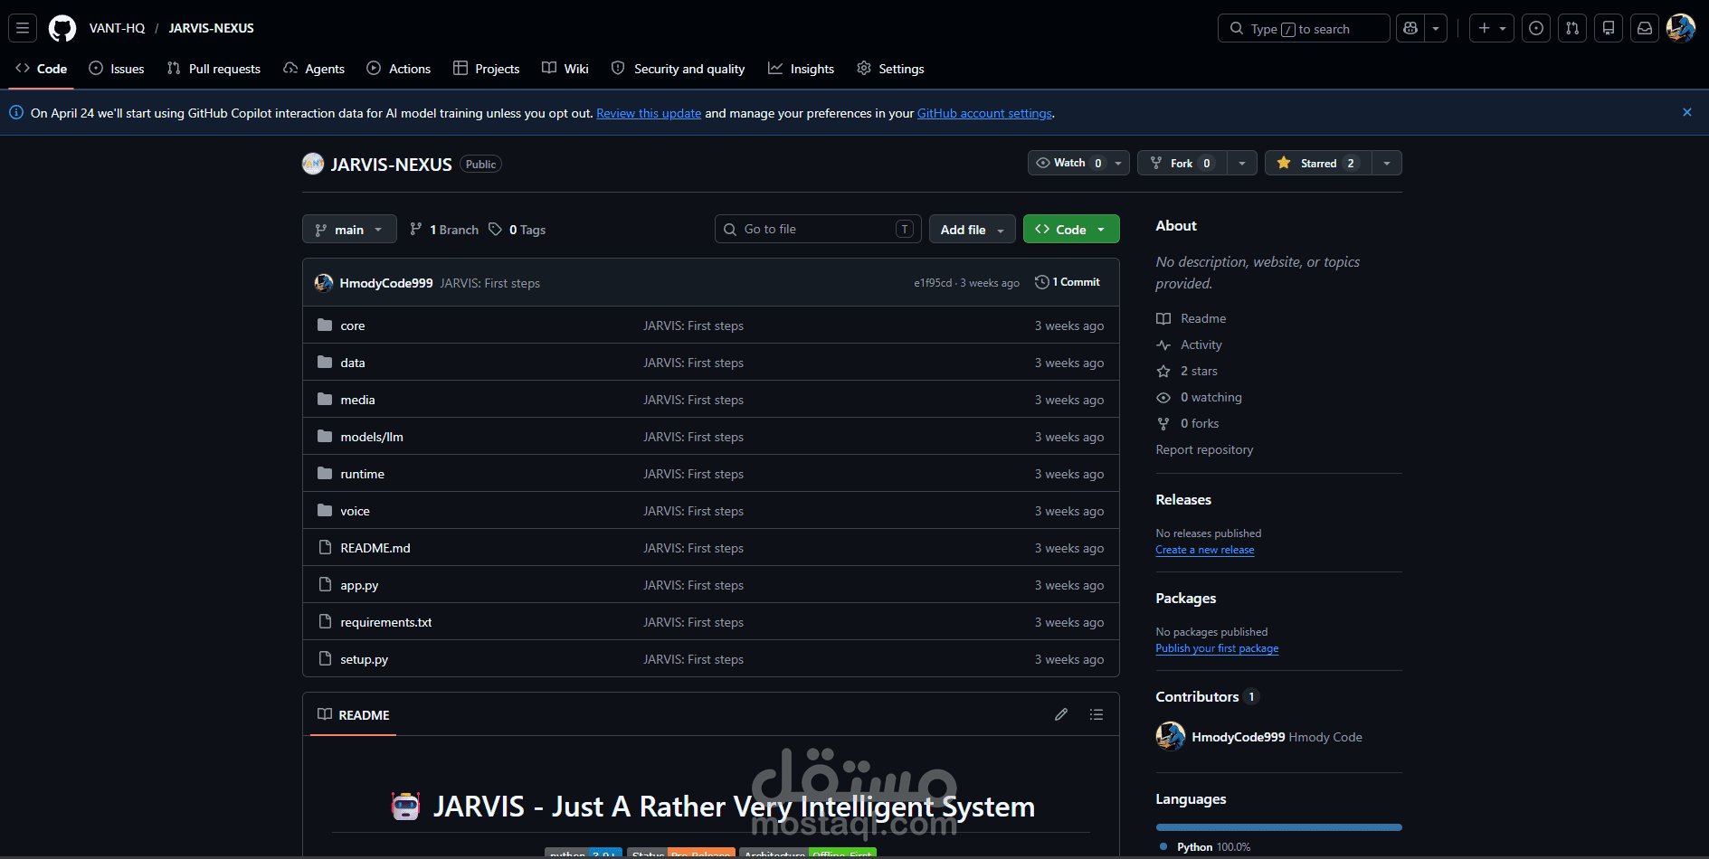The image size is (1709, 859).
Task: Edit the README with the pencil icon
Action: [1061, 714]
